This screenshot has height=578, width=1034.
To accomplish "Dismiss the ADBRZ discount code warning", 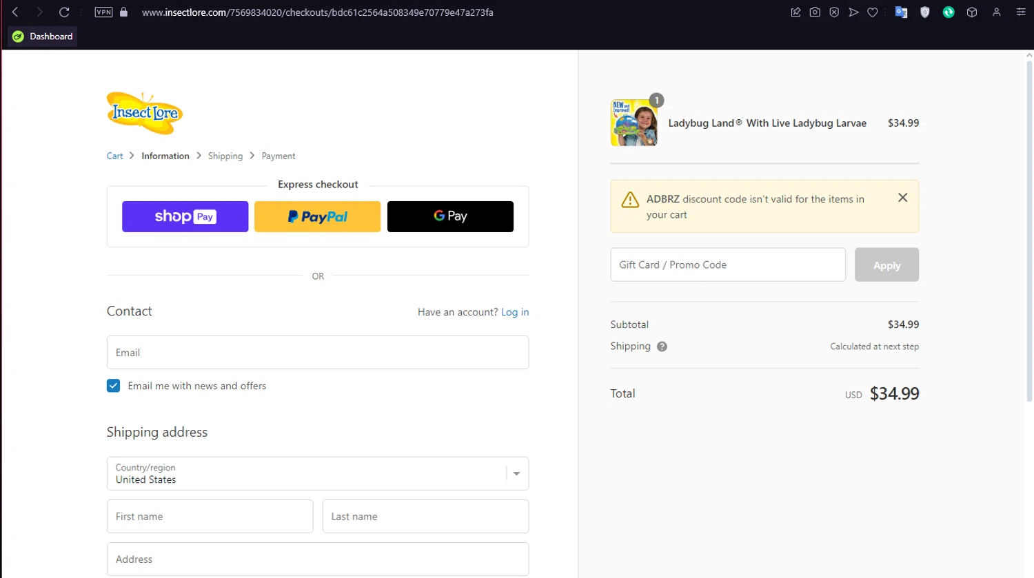I will click(902, 198).
